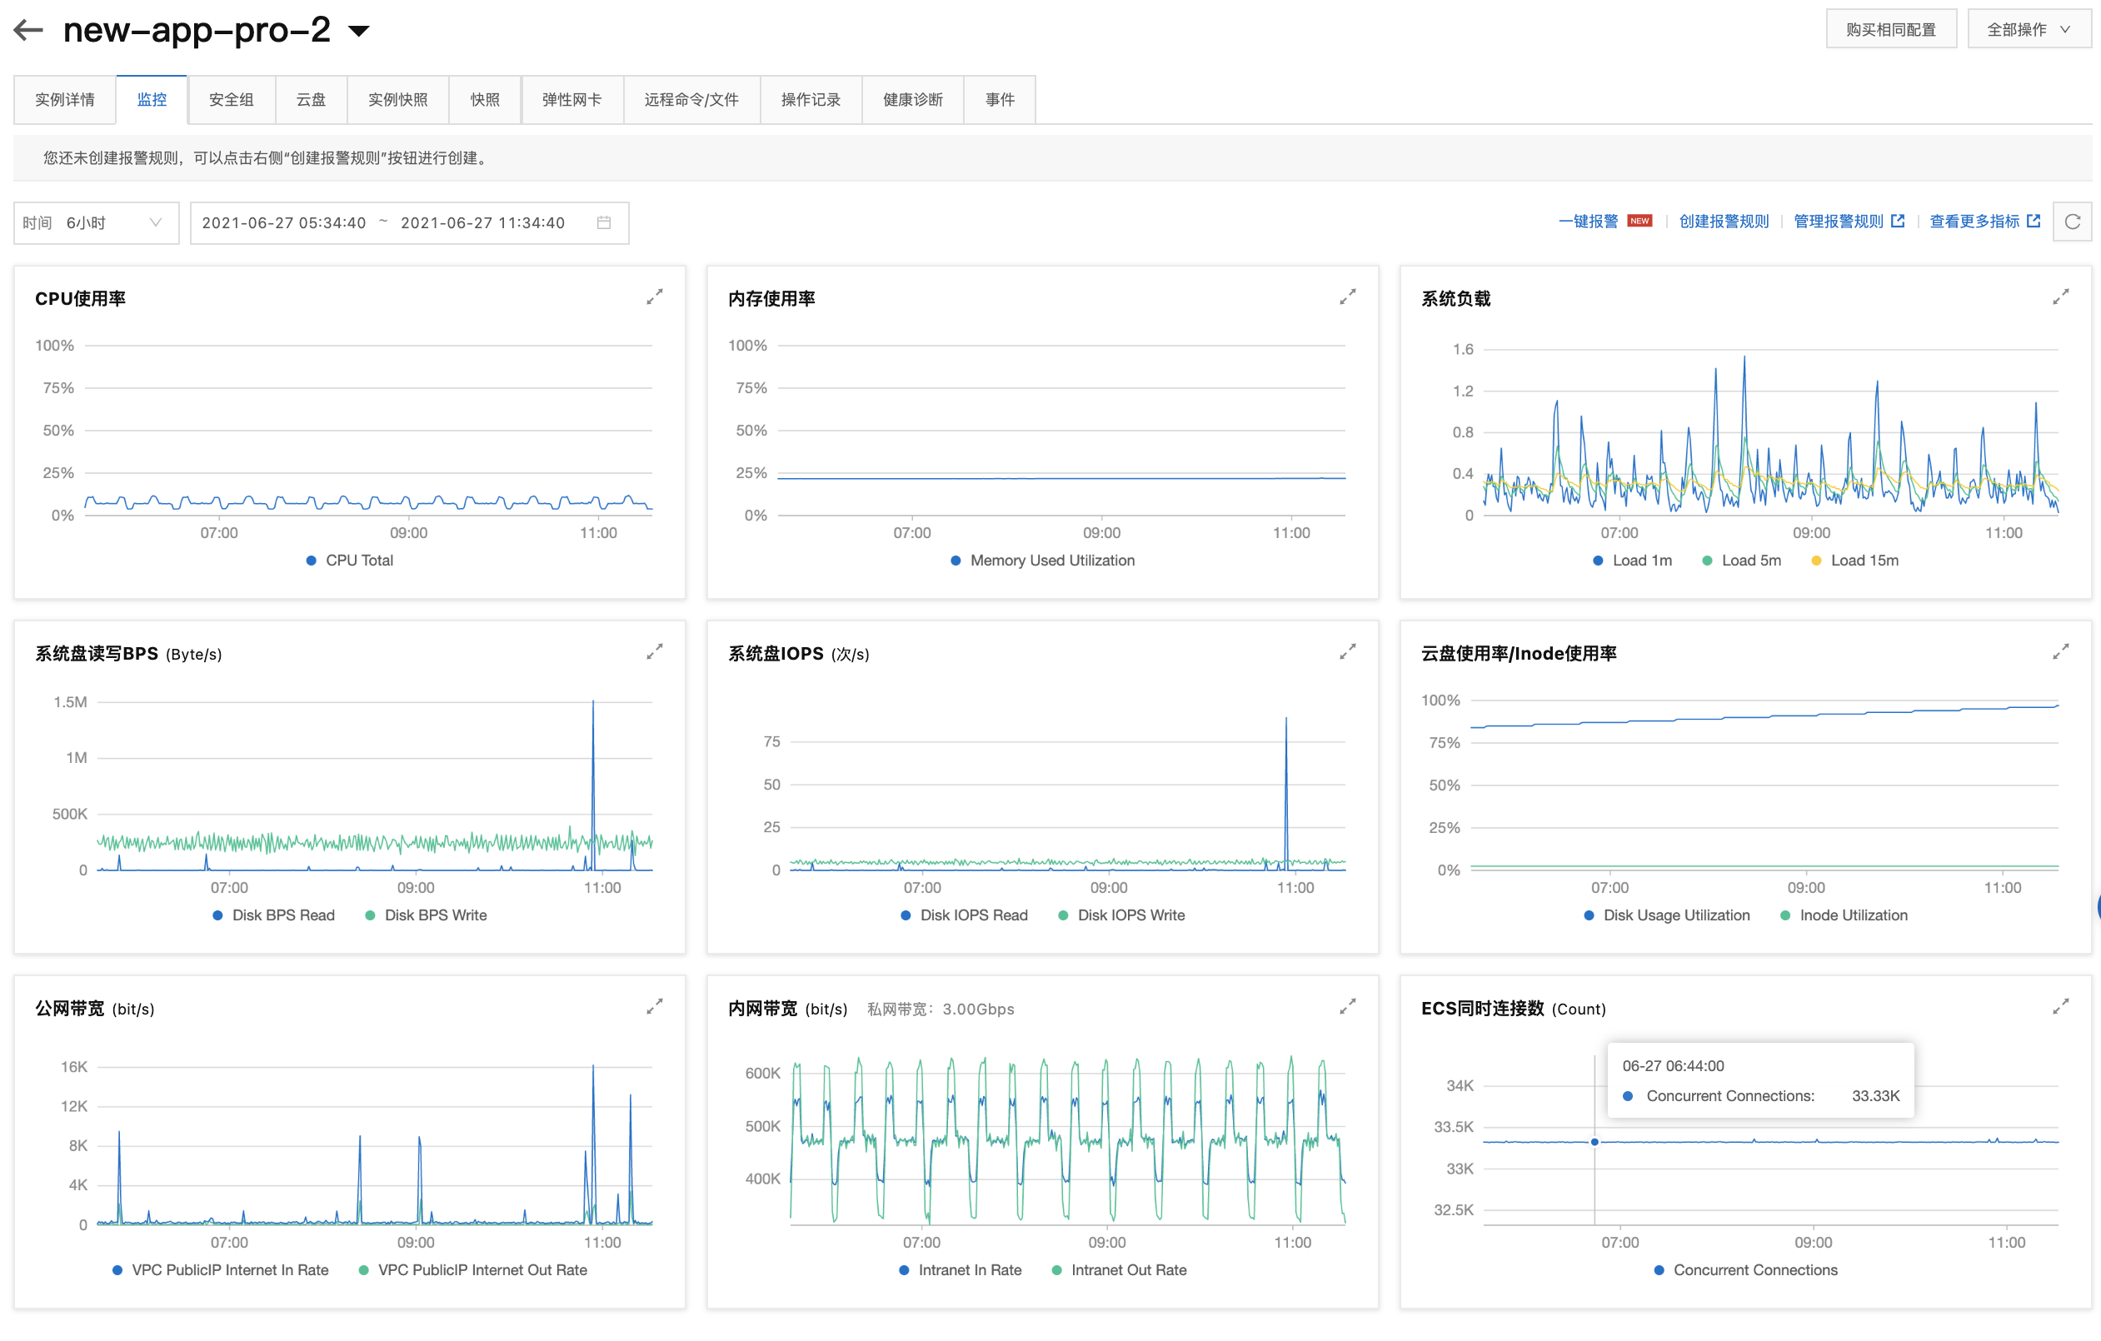2101x1341 pixels.
Task: Expand the 全部操作 dropdown
Action: [2029, 30]
